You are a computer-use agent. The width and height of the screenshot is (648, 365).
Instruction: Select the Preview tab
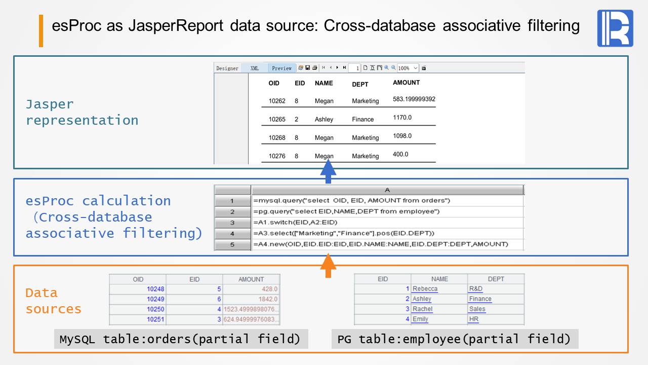pyautogui.click(x=281, y=68)
